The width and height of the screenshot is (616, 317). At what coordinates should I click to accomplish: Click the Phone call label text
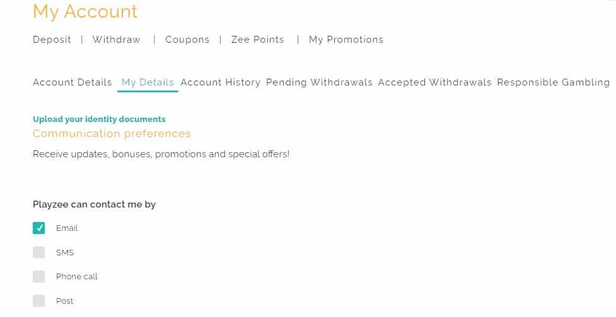click(x=77, y=277)
